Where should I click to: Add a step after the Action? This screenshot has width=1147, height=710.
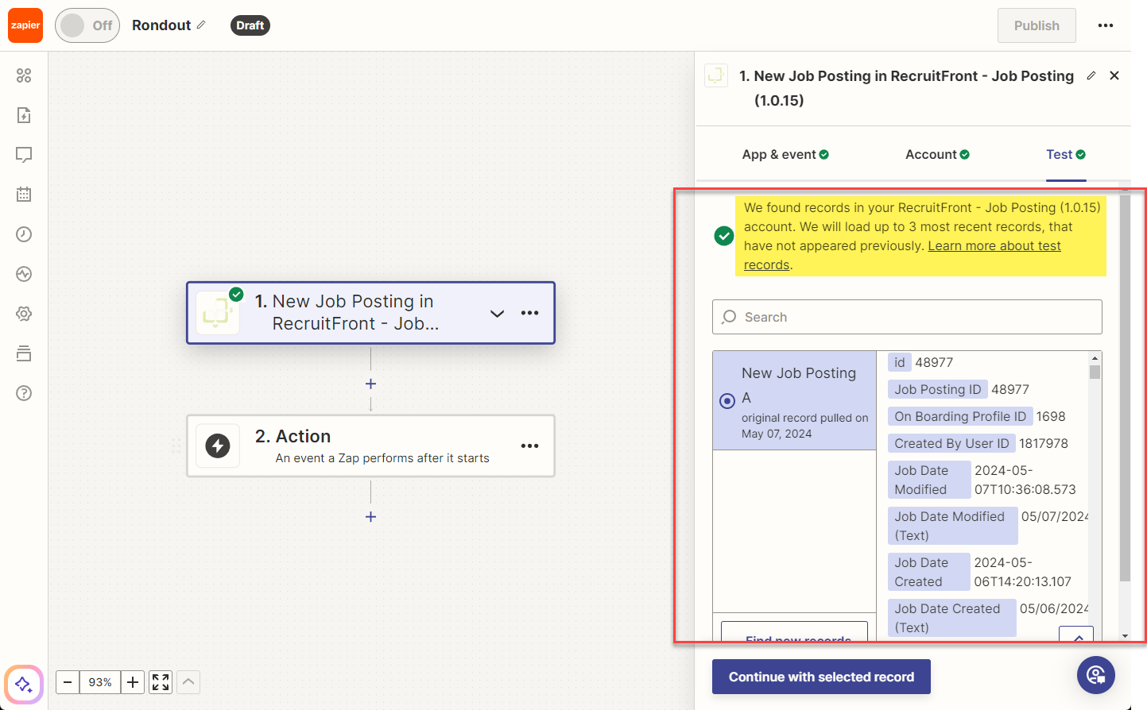[370, 517]
